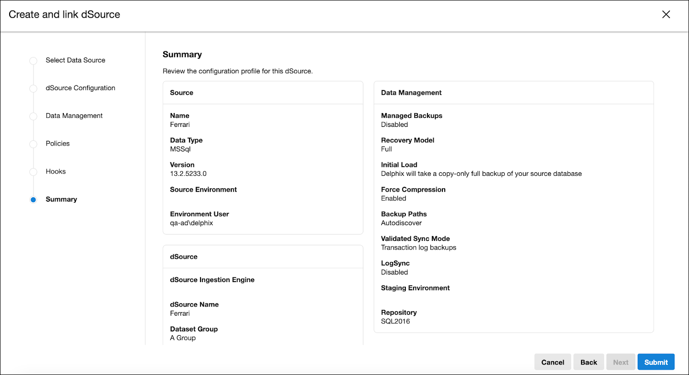Image resolution: width=689 pixels, height=375 pixels.
Task: Click the disabled Next button
Action: coord(620,362)
